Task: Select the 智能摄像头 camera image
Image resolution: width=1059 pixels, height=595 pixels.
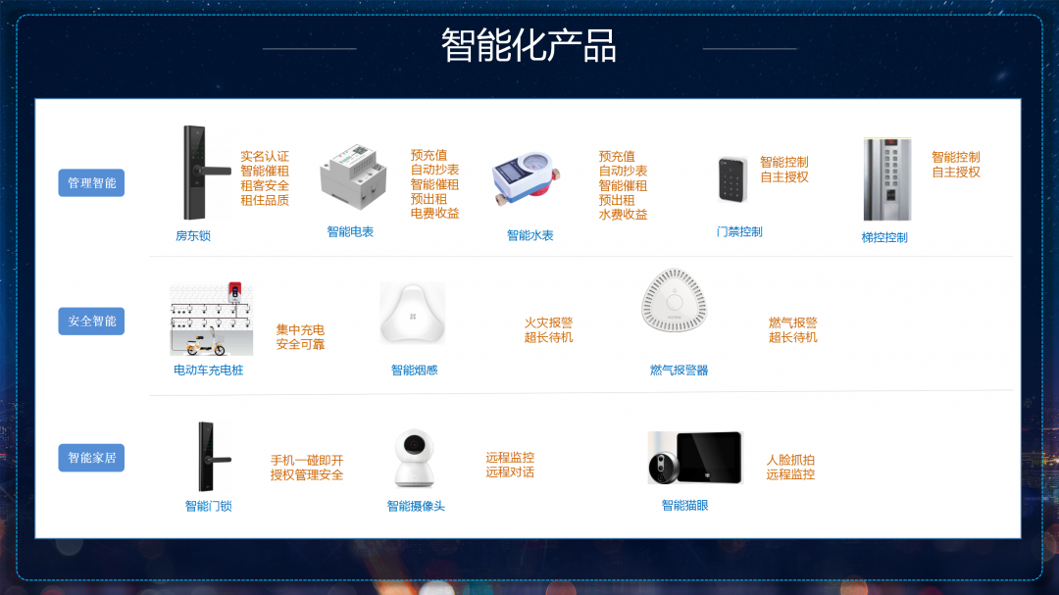Action: (414, 458)
